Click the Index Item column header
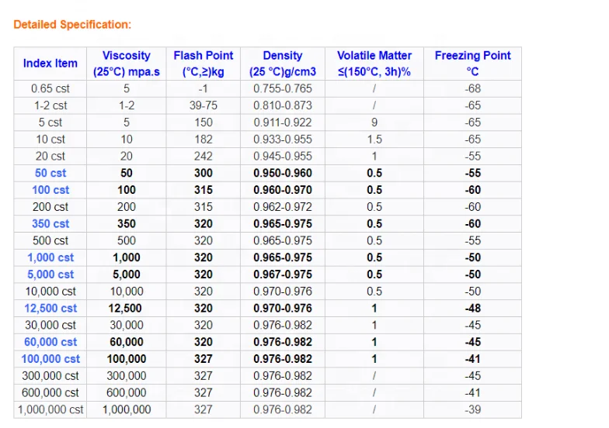609x428 pixels. (x=50, y=64)
